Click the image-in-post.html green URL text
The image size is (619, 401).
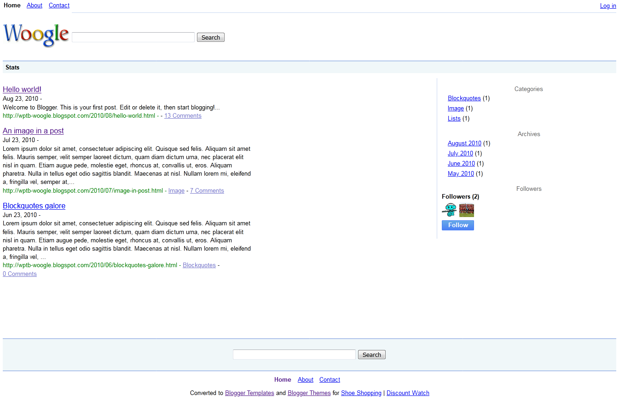point(83,191)
